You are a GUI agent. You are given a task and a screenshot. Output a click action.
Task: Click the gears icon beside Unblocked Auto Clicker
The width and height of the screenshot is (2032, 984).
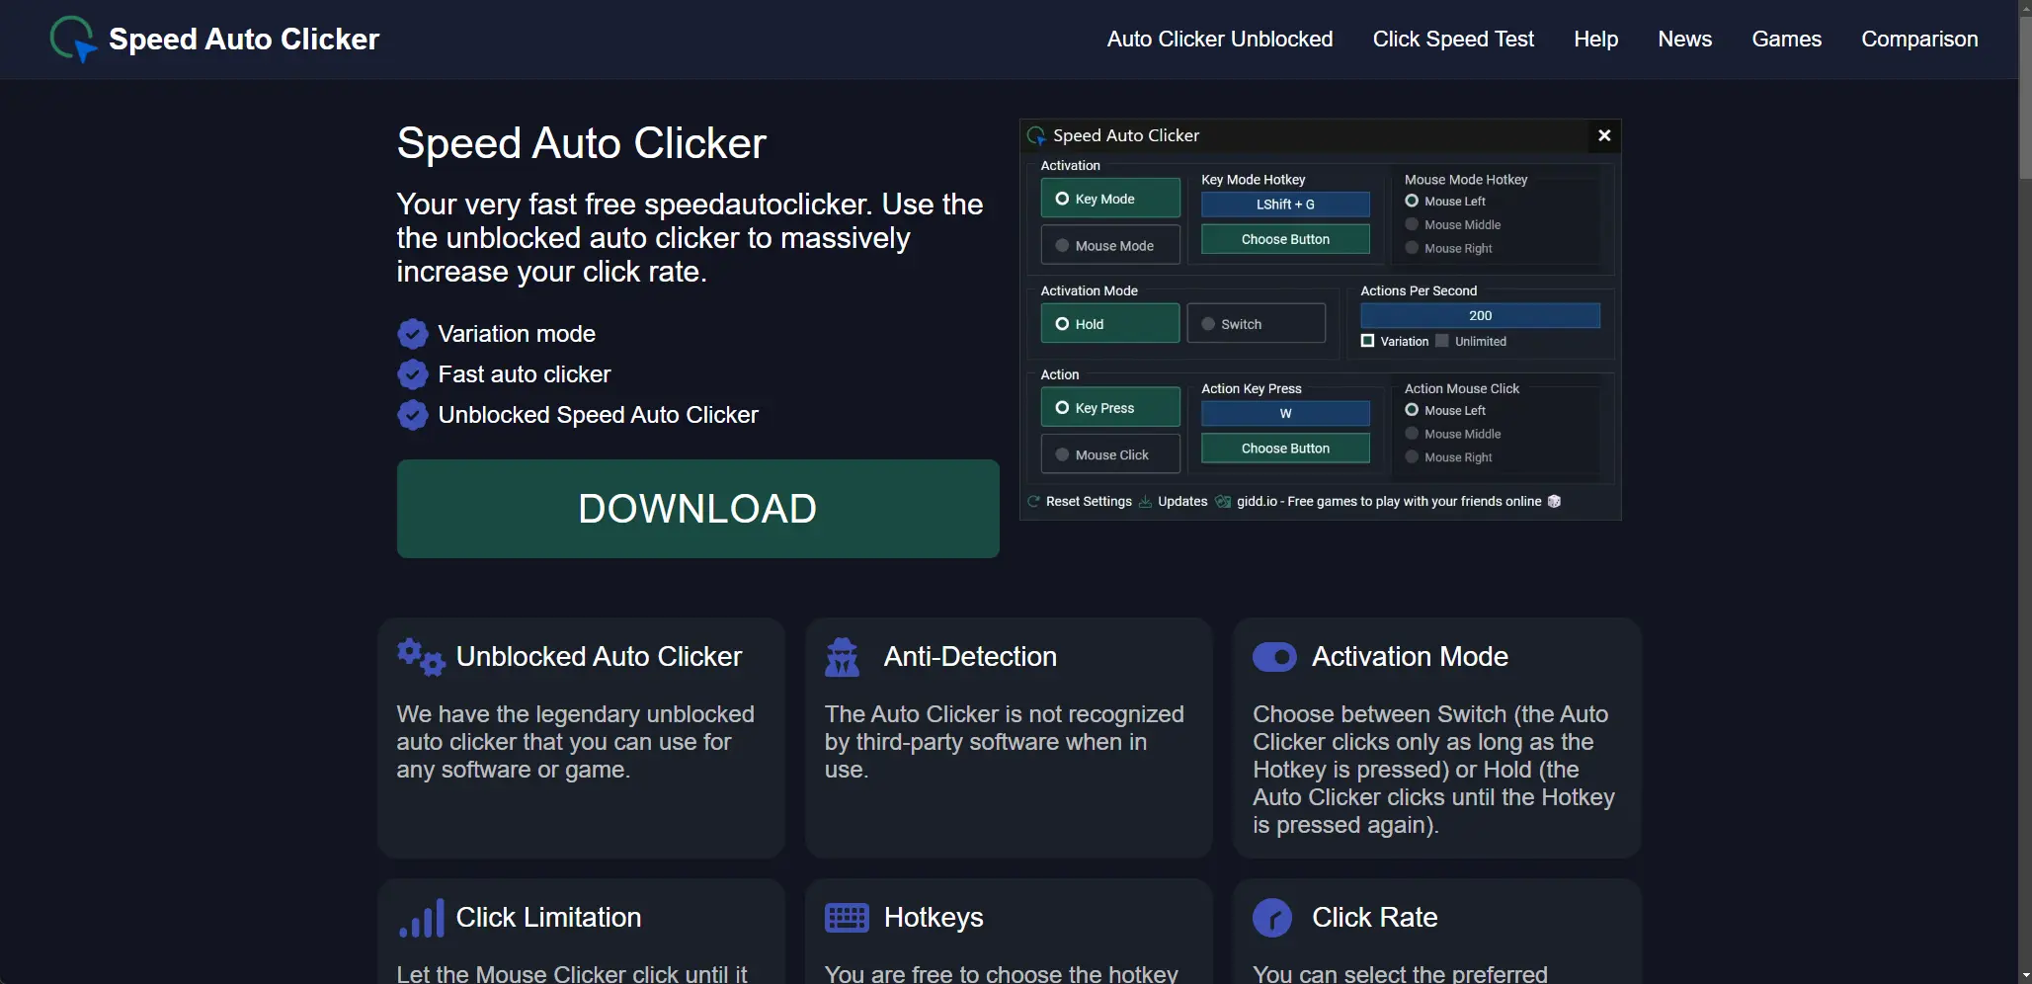(421, 657)
